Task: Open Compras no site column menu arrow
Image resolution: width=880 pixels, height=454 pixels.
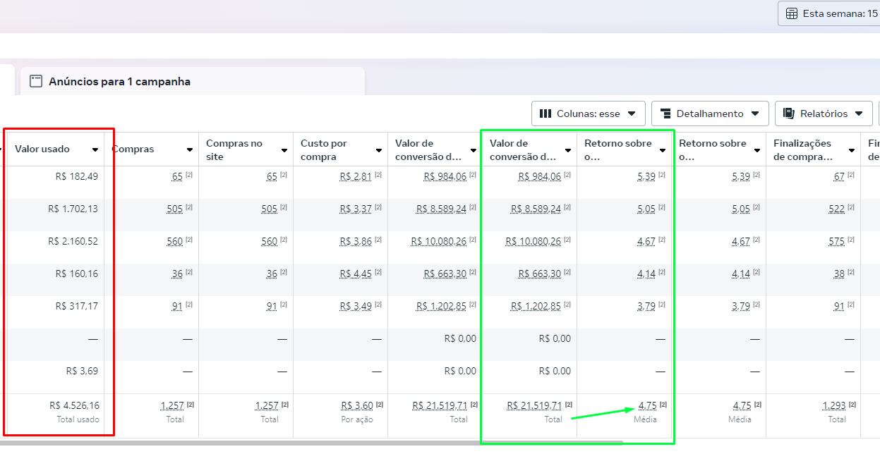Action: click(284, 150)
